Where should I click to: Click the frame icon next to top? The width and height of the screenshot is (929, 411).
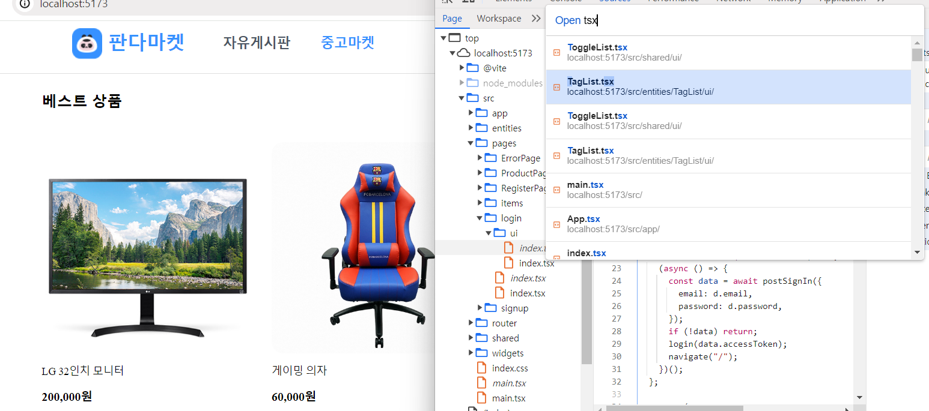[455, 38]
